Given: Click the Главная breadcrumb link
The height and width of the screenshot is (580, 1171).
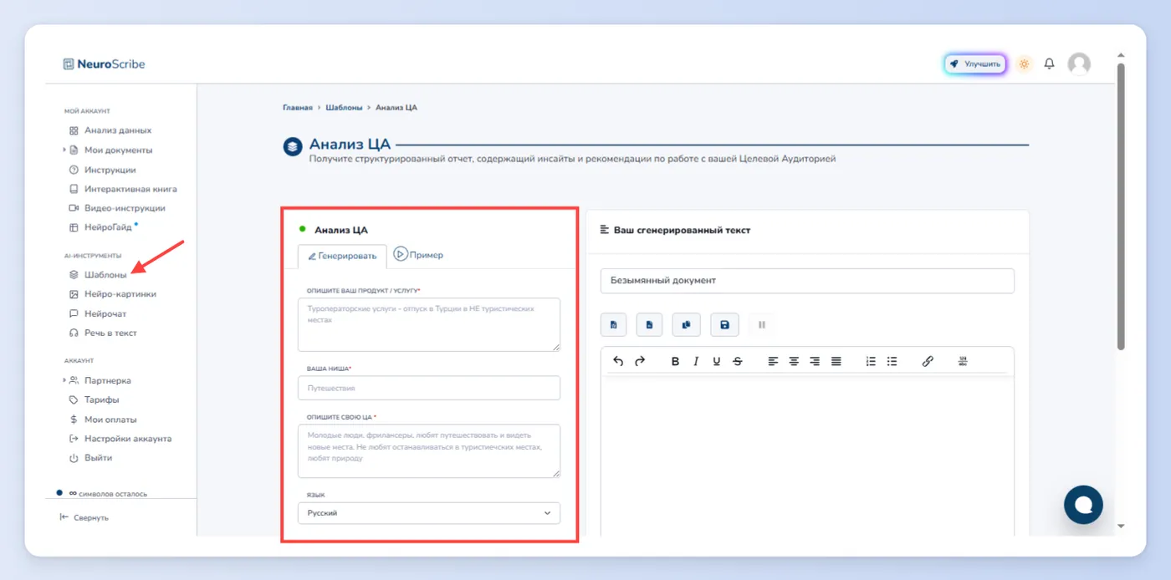Looking at the screenshot, I should [297, 108].
